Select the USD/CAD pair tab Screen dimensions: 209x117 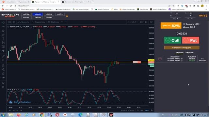[49, 18]
